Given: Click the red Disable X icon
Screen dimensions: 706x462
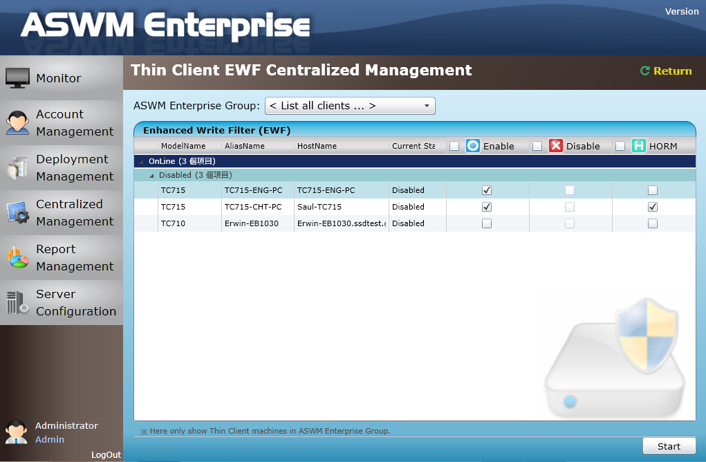Looking at the screenshot, I should point(556,146).
